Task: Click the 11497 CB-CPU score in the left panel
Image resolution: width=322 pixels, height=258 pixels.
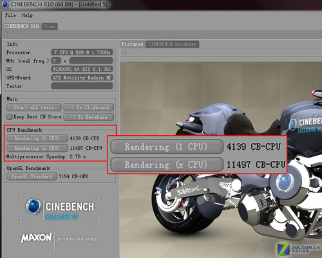Action: click(86, 148)
